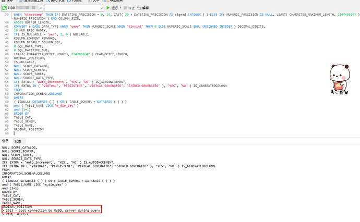Click the green Run (运行) play icon

[108, 8]
